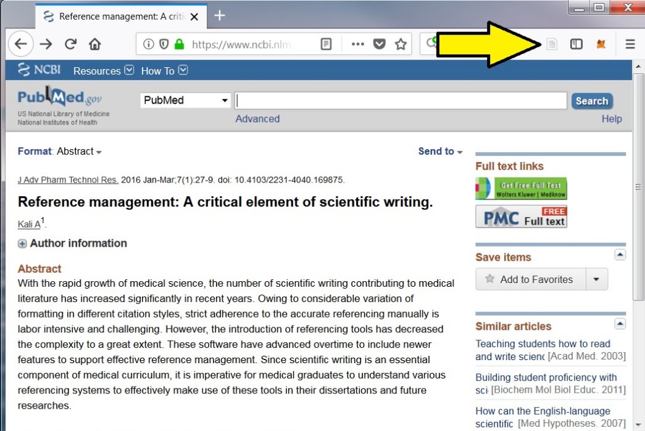The height and width of the screenshot is (431, 645).
Task: Open the tracking protection shield panel
Action: pyautogui.click(x=164, y=44)
